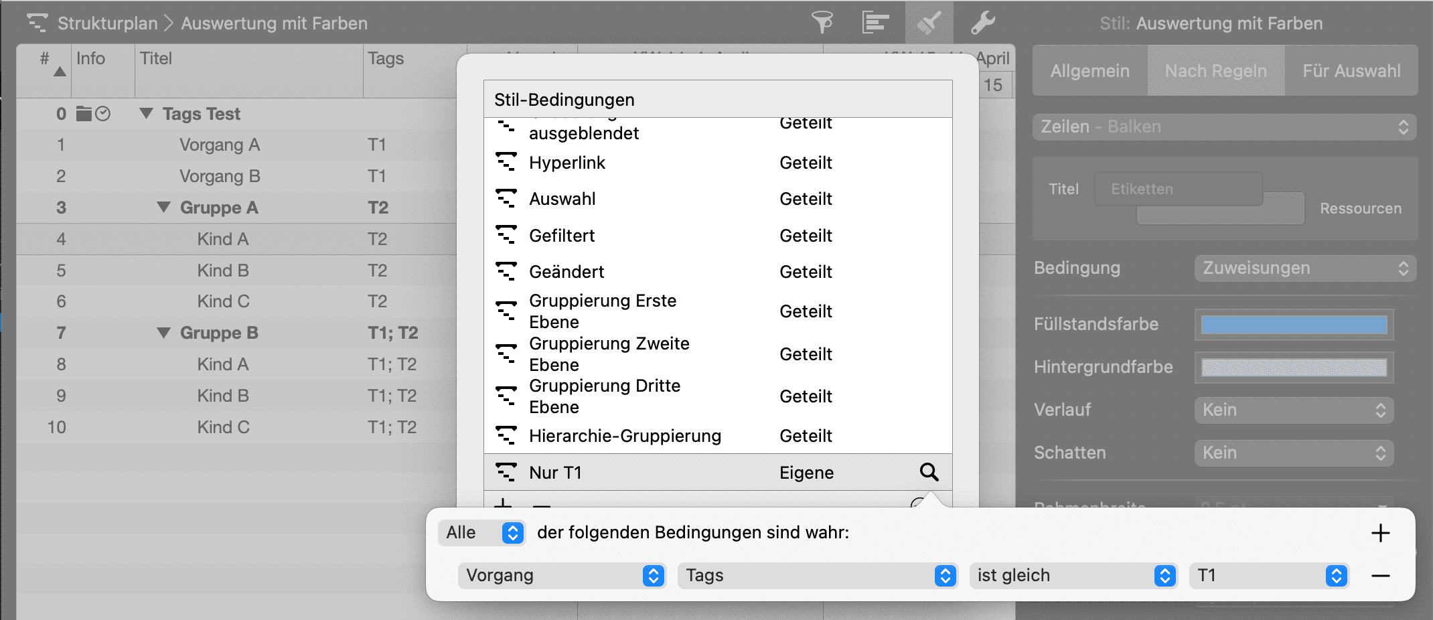
Task: Select the Hyperlink style condition
Action: (x=567, y=163)
